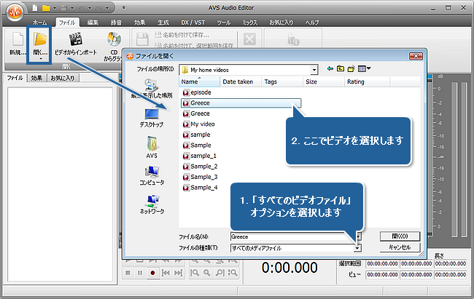Open the ファイルの種類 file type dropdown
Image resolution: width=474 pixels, height=299 pixels.
[357, 248]
